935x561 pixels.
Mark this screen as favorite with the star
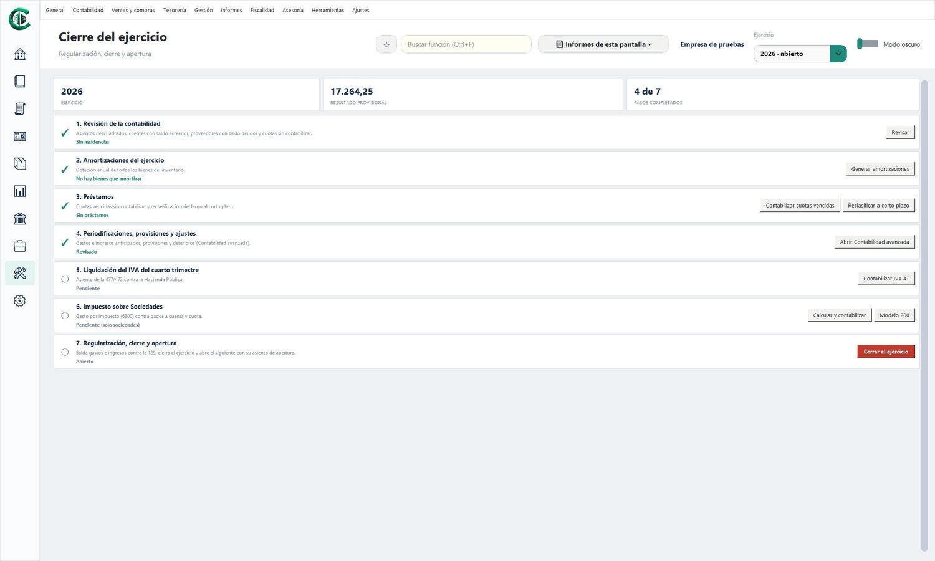click(x=386, y=44)
